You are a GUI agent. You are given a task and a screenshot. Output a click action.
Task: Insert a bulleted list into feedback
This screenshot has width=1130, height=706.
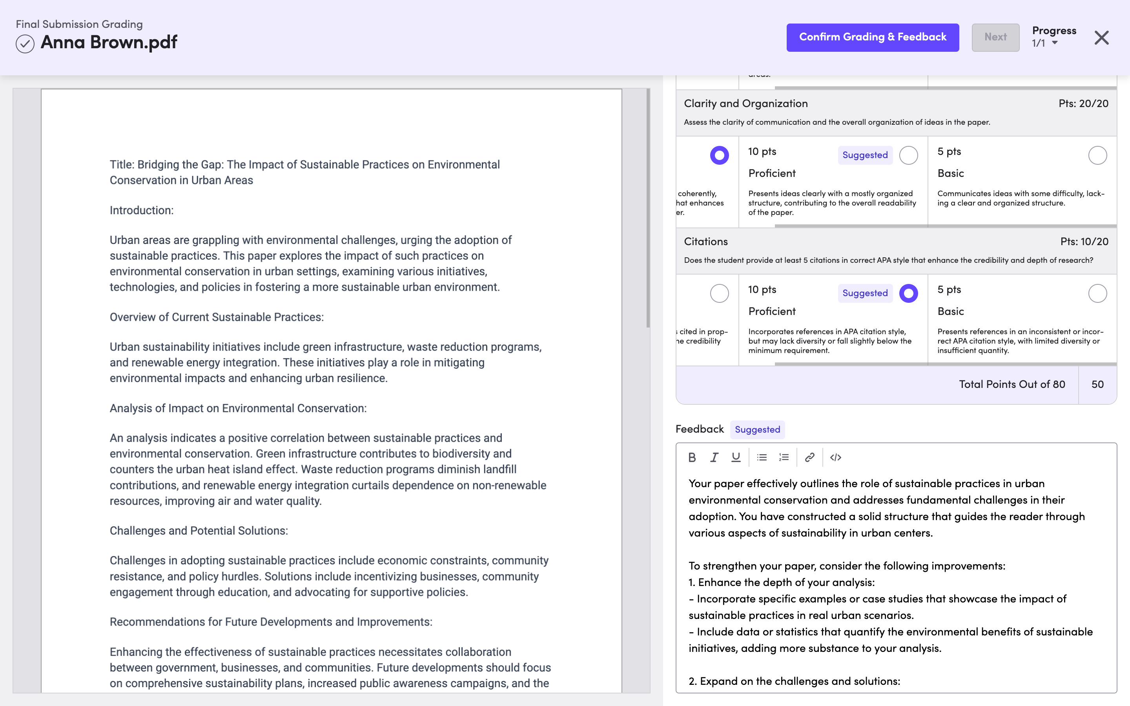762,458
